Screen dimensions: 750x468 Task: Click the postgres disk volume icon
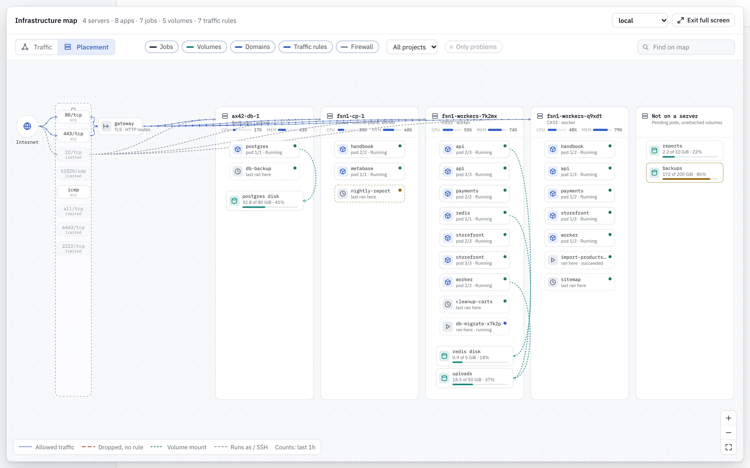[x=234, y=201]
